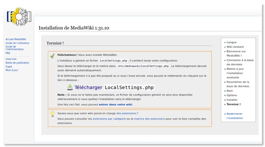The height and width of the screenshot is (147, 265).
Task: Select the Installer step
Action: tap(232, 100)
